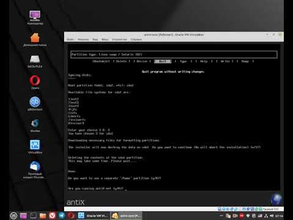This screenshot has width=293, height=220.
Task: Open the network connections tray icon
Action: [266, 216]
